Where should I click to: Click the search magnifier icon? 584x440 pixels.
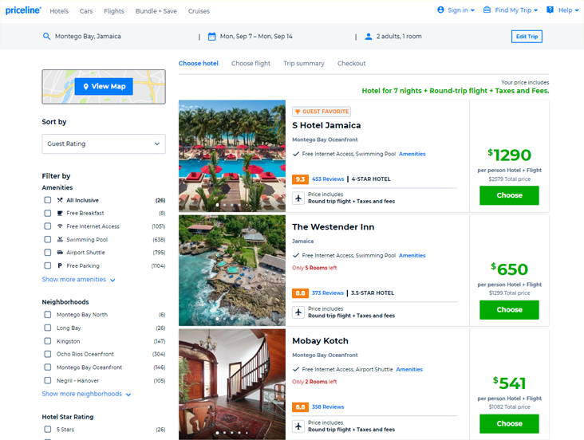(46, 36)
